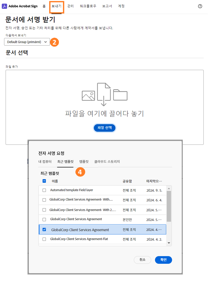The width and height of the screenshot is (208, 289).
Task: Uncheck the selected GlobalCorp Client Services Agreement
Action: [44, 229]
